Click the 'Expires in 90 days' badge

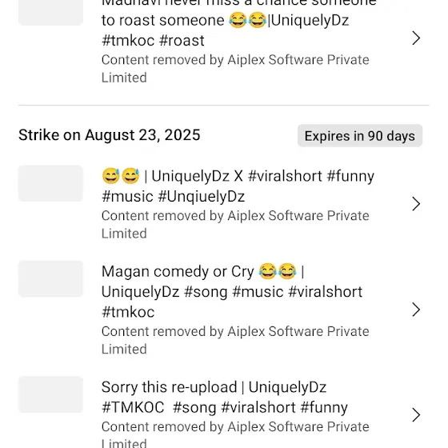[360, 136]
